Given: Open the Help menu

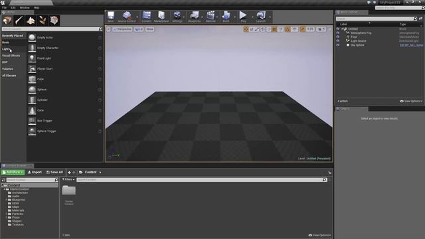Looking at the screenshot, I should click(37, 7).
